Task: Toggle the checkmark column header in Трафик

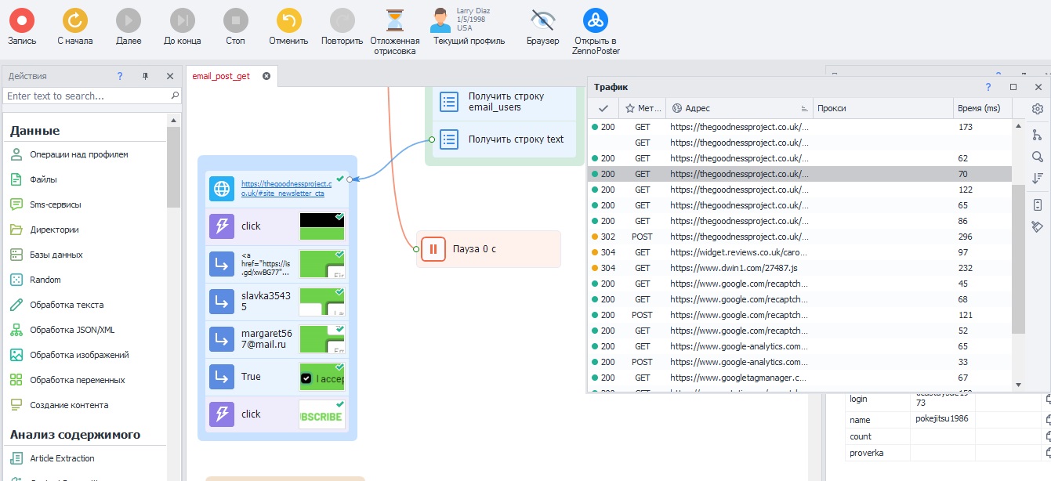Action: [603, 108]
